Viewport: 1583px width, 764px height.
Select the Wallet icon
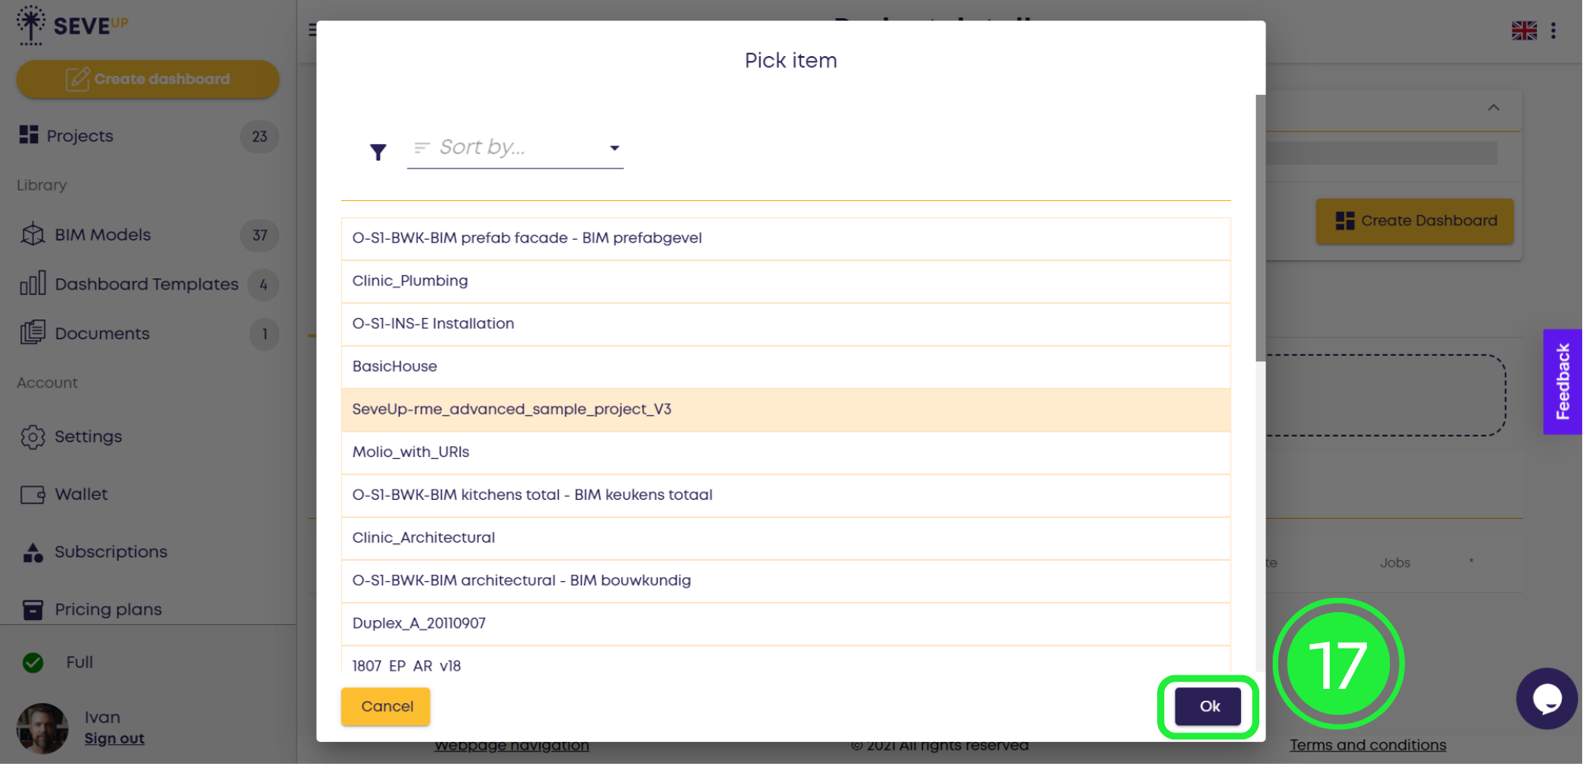coord(32,494)
